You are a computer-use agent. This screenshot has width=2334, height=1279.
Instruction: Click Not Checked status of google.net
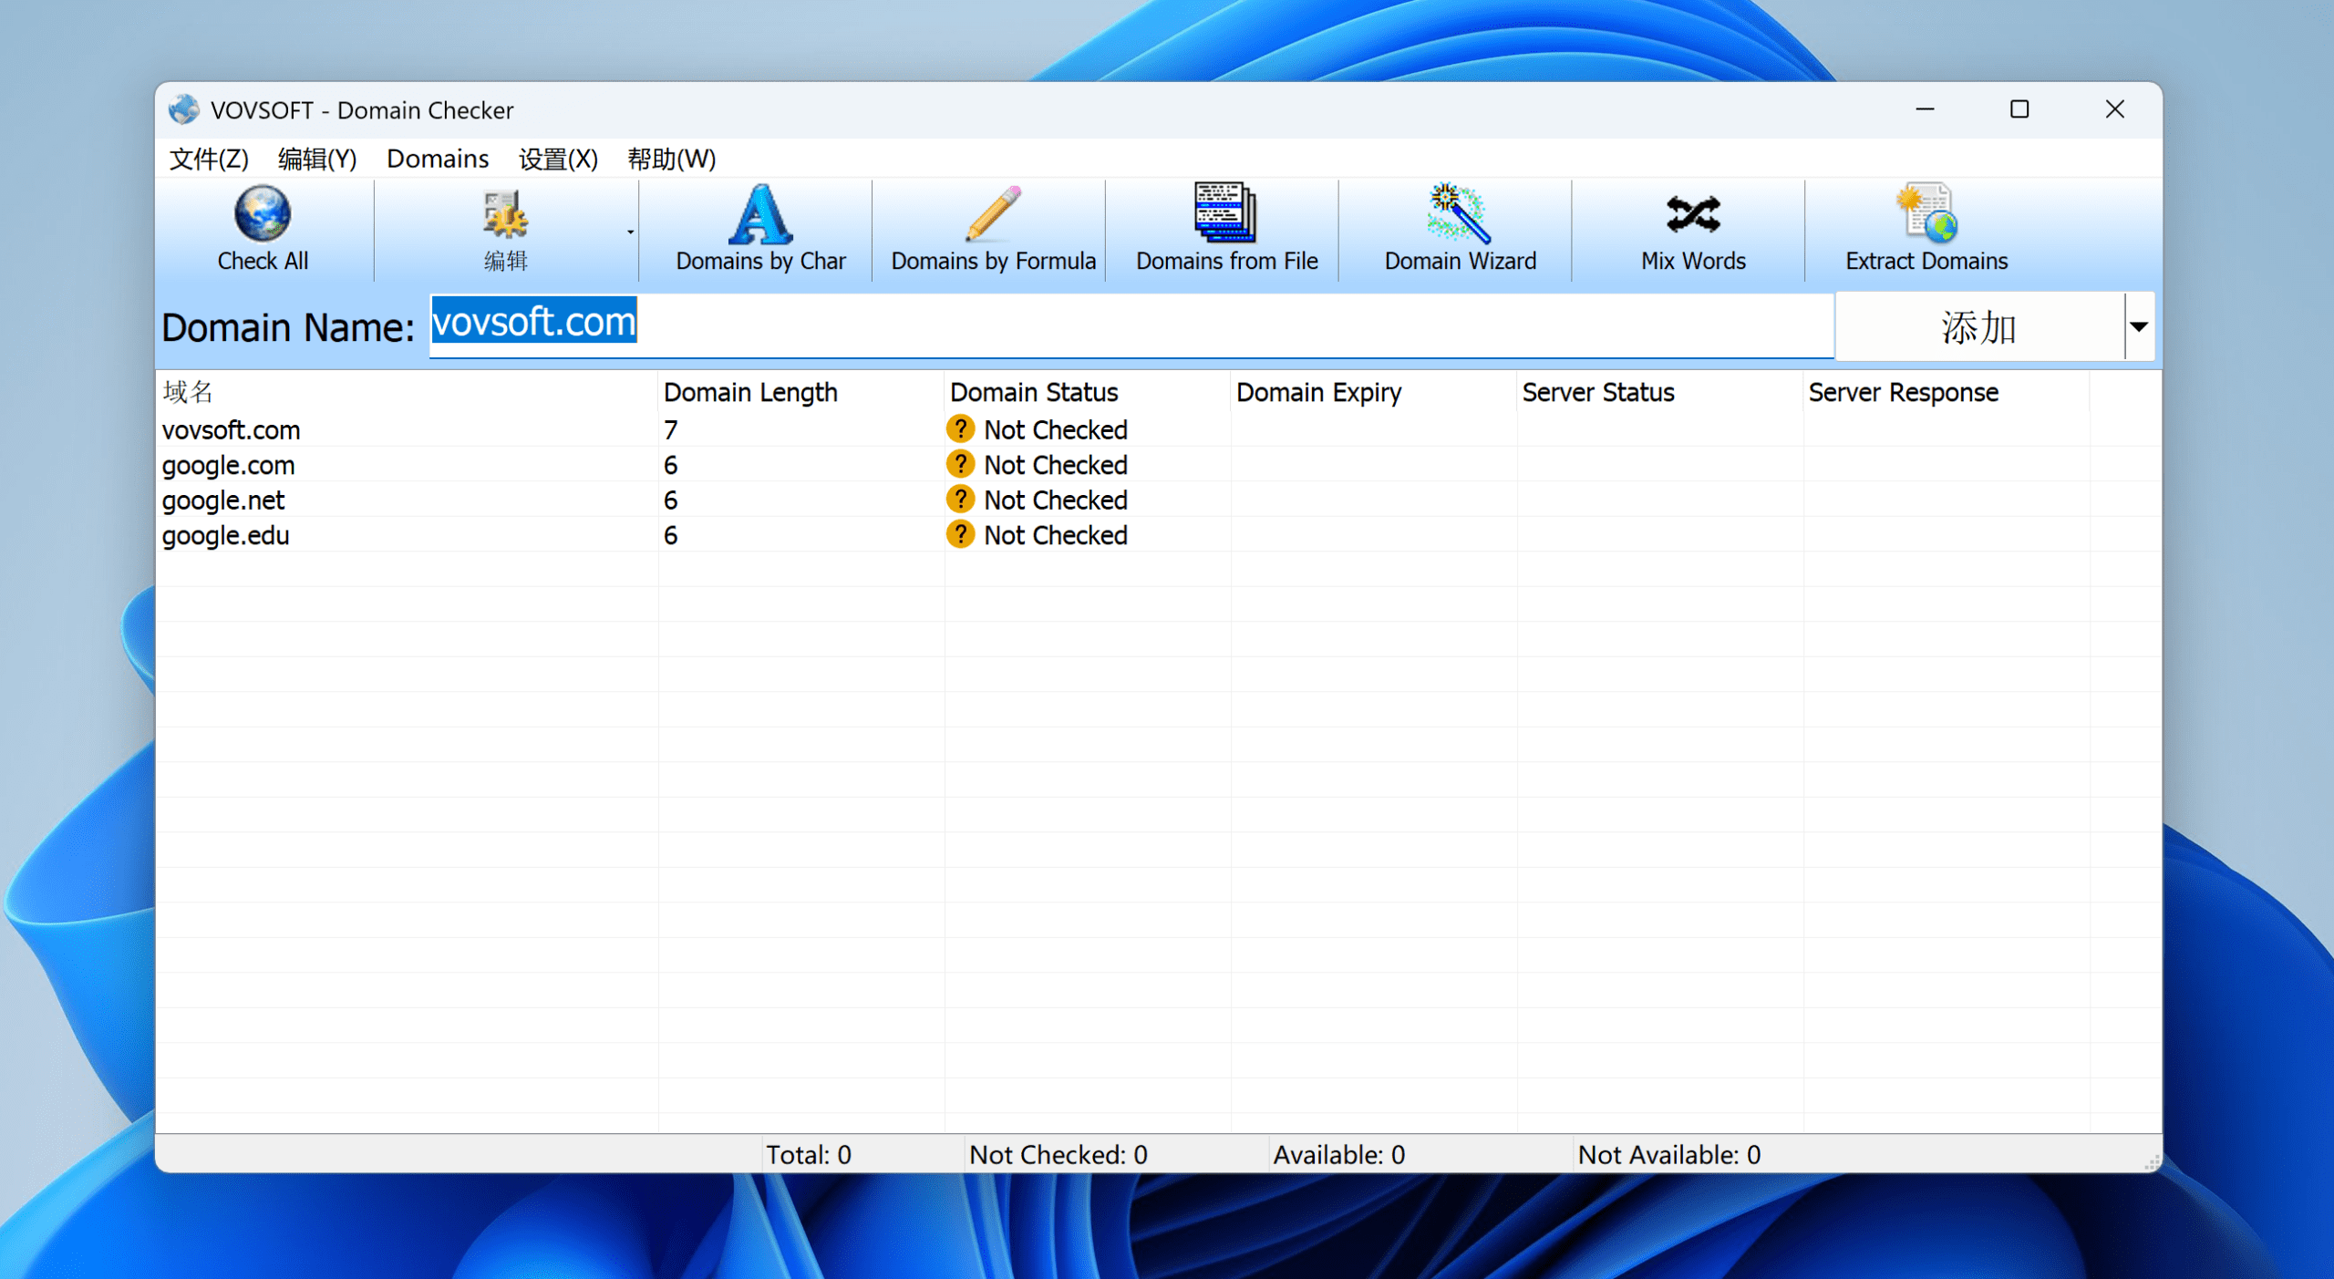[x=1056, y=500]
